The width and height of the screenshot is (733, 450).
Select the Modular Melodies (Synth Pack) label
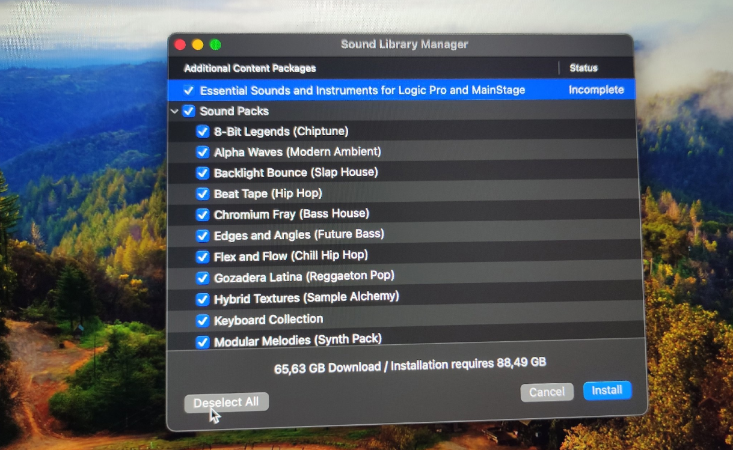298,341
